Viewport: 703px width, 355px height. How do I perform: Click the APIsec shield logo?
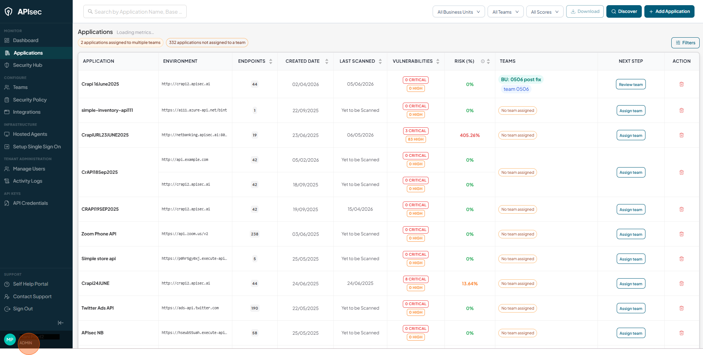click(8, 12)
